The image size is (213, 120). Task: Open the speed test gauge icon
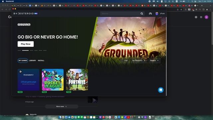(150, 13)
